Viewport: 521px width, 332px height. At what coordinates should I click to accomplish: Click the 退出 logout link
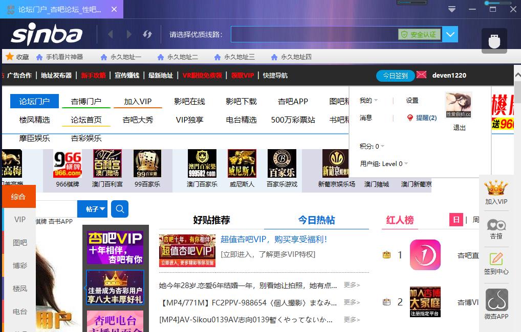459,127
